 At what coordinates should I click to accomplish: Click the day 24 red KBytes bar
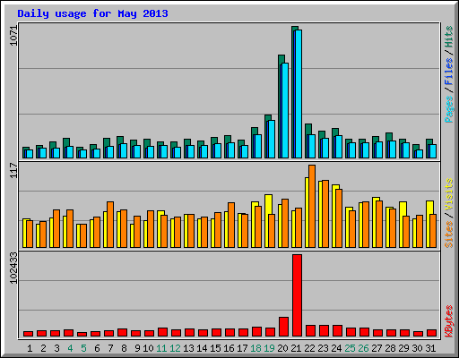tap(337, 331)
